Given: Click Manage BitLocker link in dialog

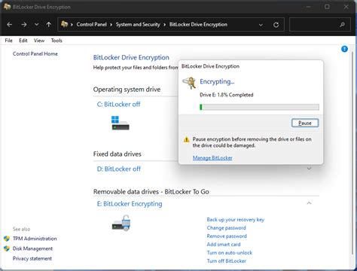Looking at the screenshot, I should (212, 158).
